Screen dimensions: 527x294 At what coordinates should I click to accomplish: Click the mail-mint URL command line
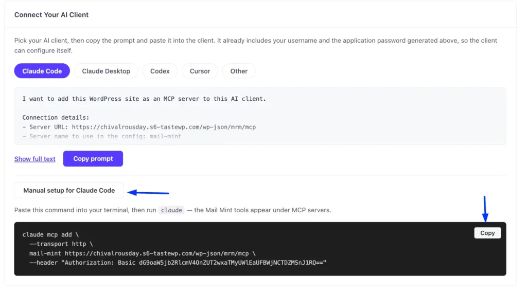[x=142, y=253]
